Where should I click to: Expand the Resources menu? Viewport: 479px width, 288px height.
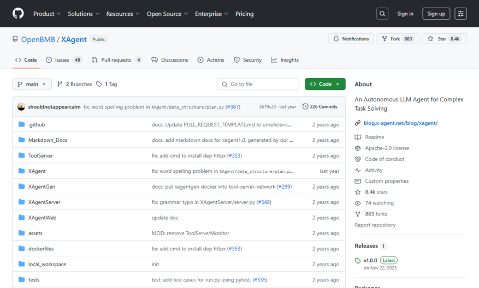click(123, 14)
